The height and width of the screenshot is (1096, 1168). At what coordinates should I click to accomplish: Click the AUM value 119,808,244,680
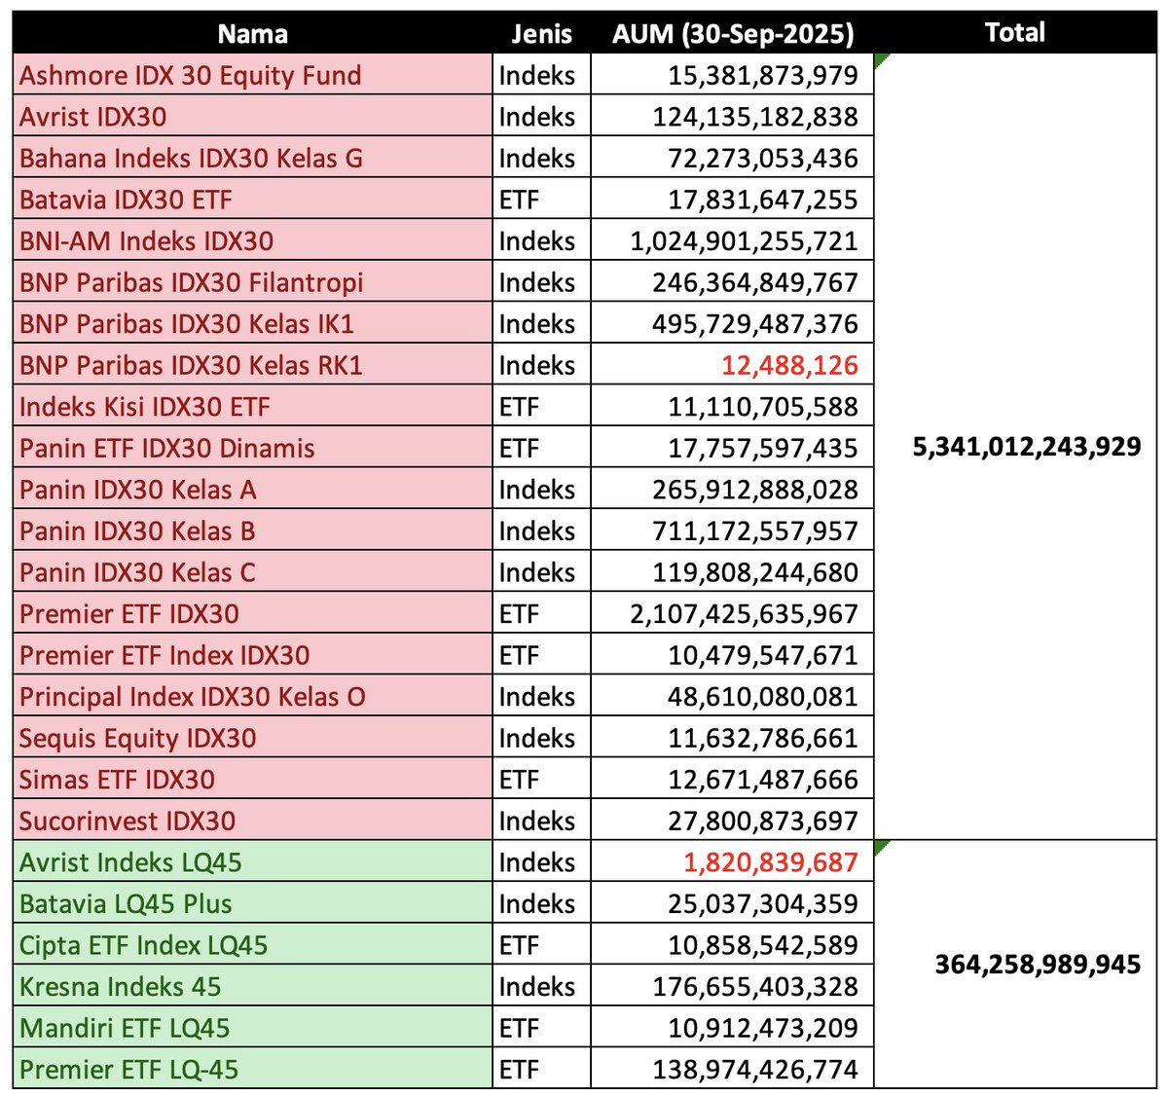(755, 572)
